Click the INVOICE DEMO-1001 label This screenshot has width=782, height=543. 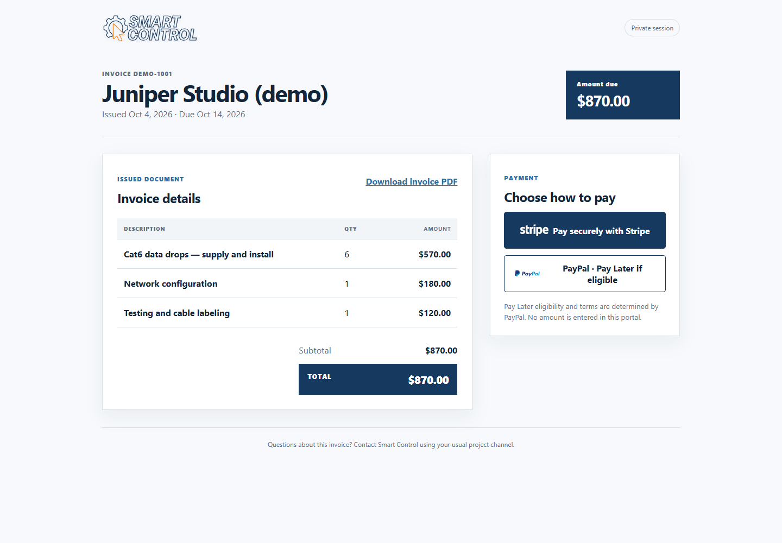coord(137,74)
